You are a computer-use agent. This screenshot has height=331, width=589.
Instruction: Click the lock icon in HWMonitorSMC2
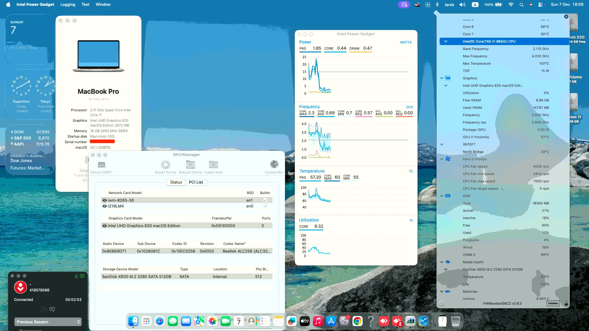tap(567, 303)
